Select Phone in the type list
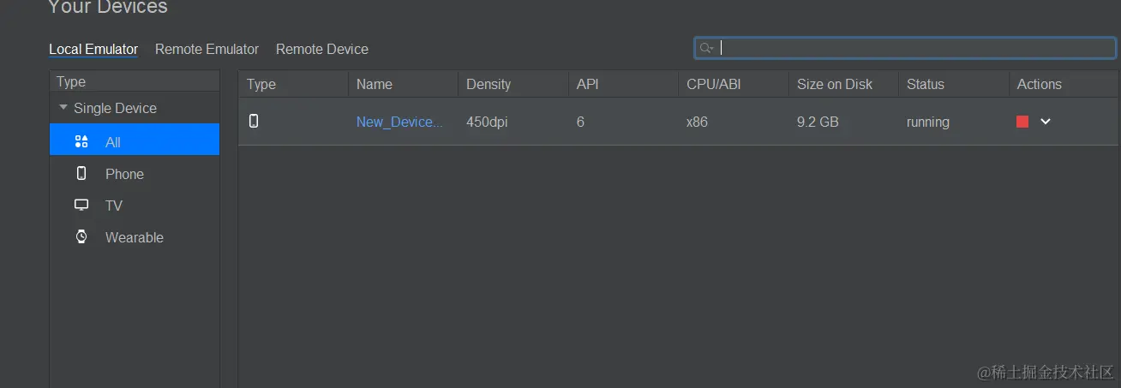Screen dimensions: 1121x388 (124, 174)
